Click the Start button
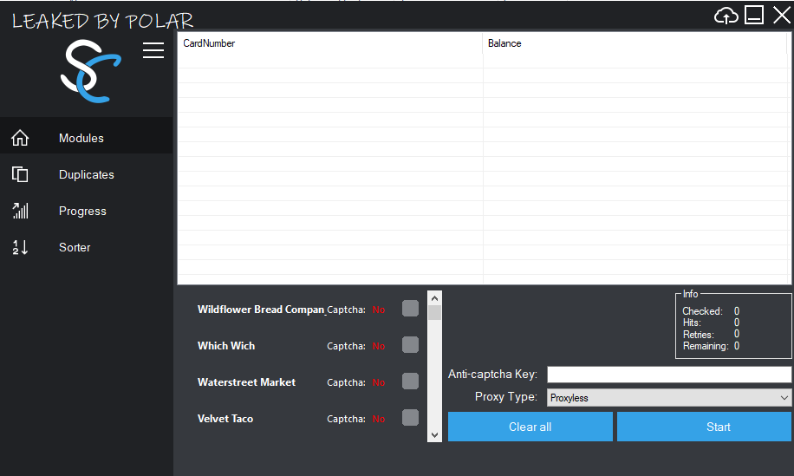This screenshot has height=476, width=794. 704,427
